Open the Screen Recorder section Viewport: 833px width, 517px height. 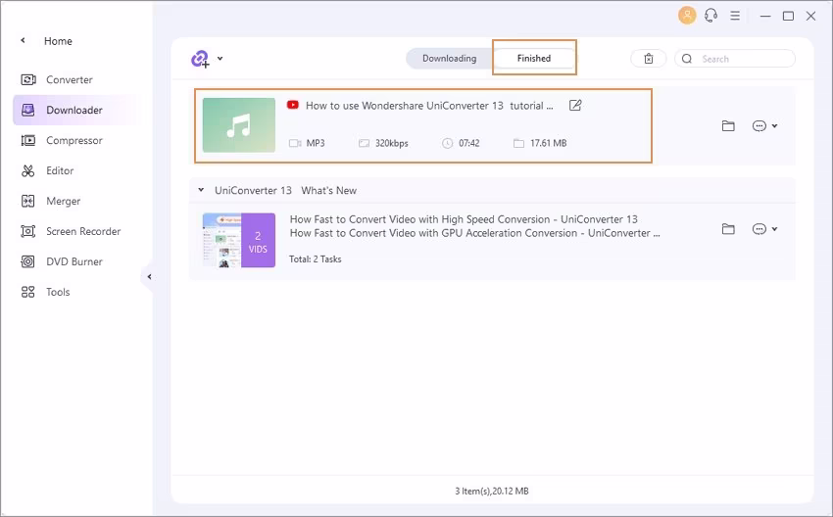click(x=83, y=231)
